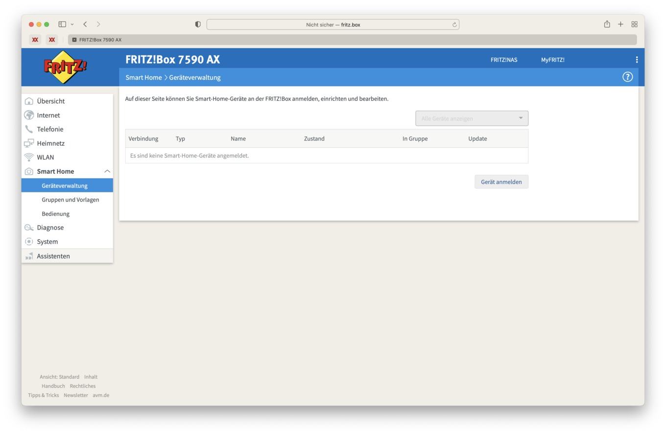Click the Smart Home breadcrumb link
666x434 pixels.
click(143, 77)
